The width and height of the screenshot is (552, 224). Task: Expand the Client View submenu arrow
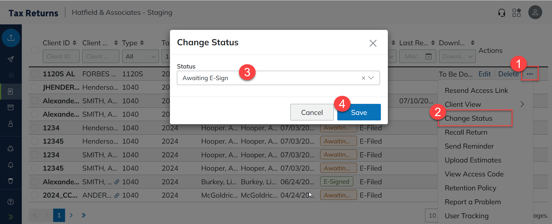click(522, 104)
